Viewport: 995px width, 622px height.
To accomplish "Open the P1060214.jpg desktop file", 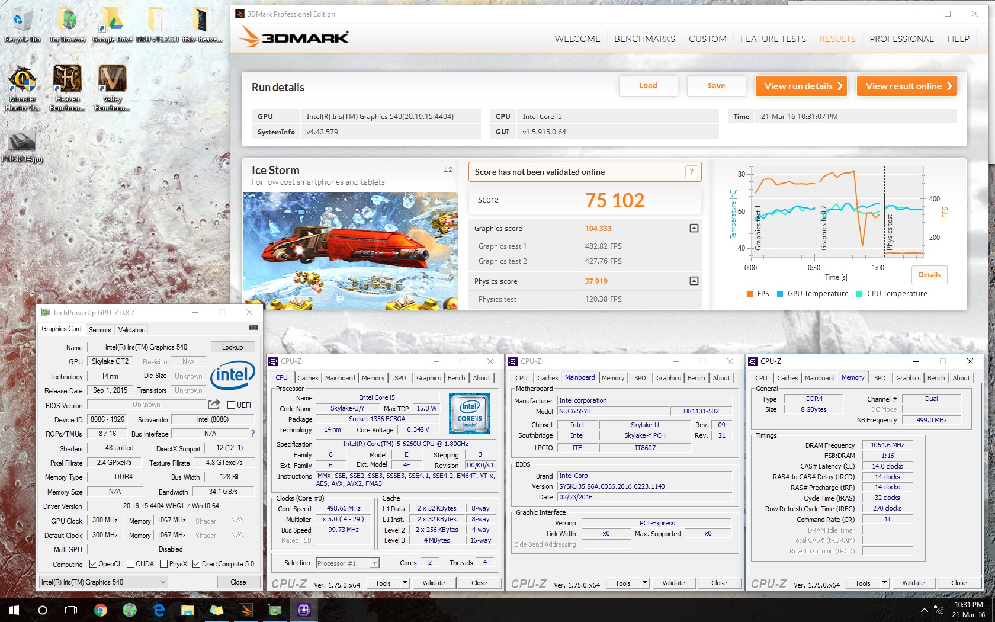I will [x=23, y=146].
